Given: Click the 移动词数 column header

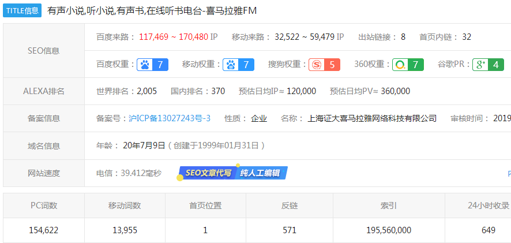Looking at the screenshot, I should [x=125, y=205].
